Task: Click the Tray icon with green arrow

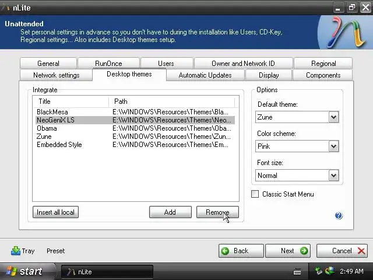Action: pyautogui.click(x=16, y=251)
